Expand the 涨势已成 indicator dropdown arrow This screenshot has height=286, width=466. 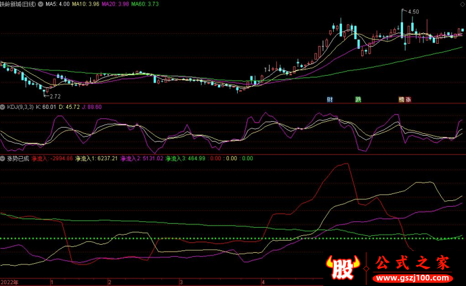[x=3, y=158]
